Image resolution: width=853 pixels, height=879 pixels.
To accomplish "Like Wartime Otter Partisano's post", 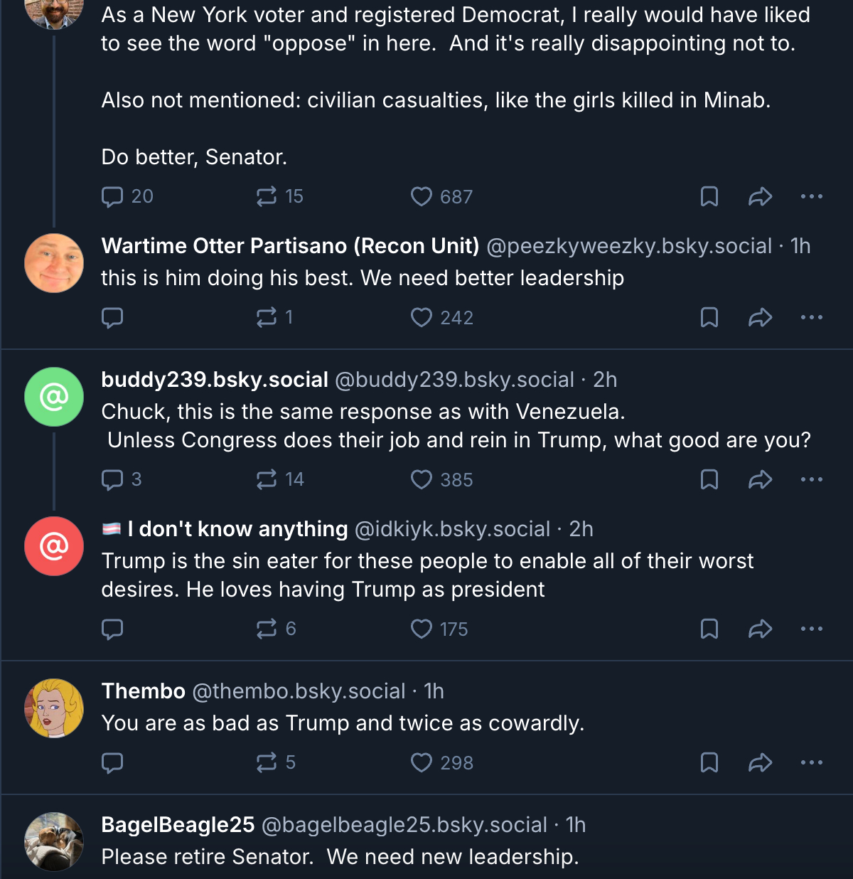I will pos(422,317).
